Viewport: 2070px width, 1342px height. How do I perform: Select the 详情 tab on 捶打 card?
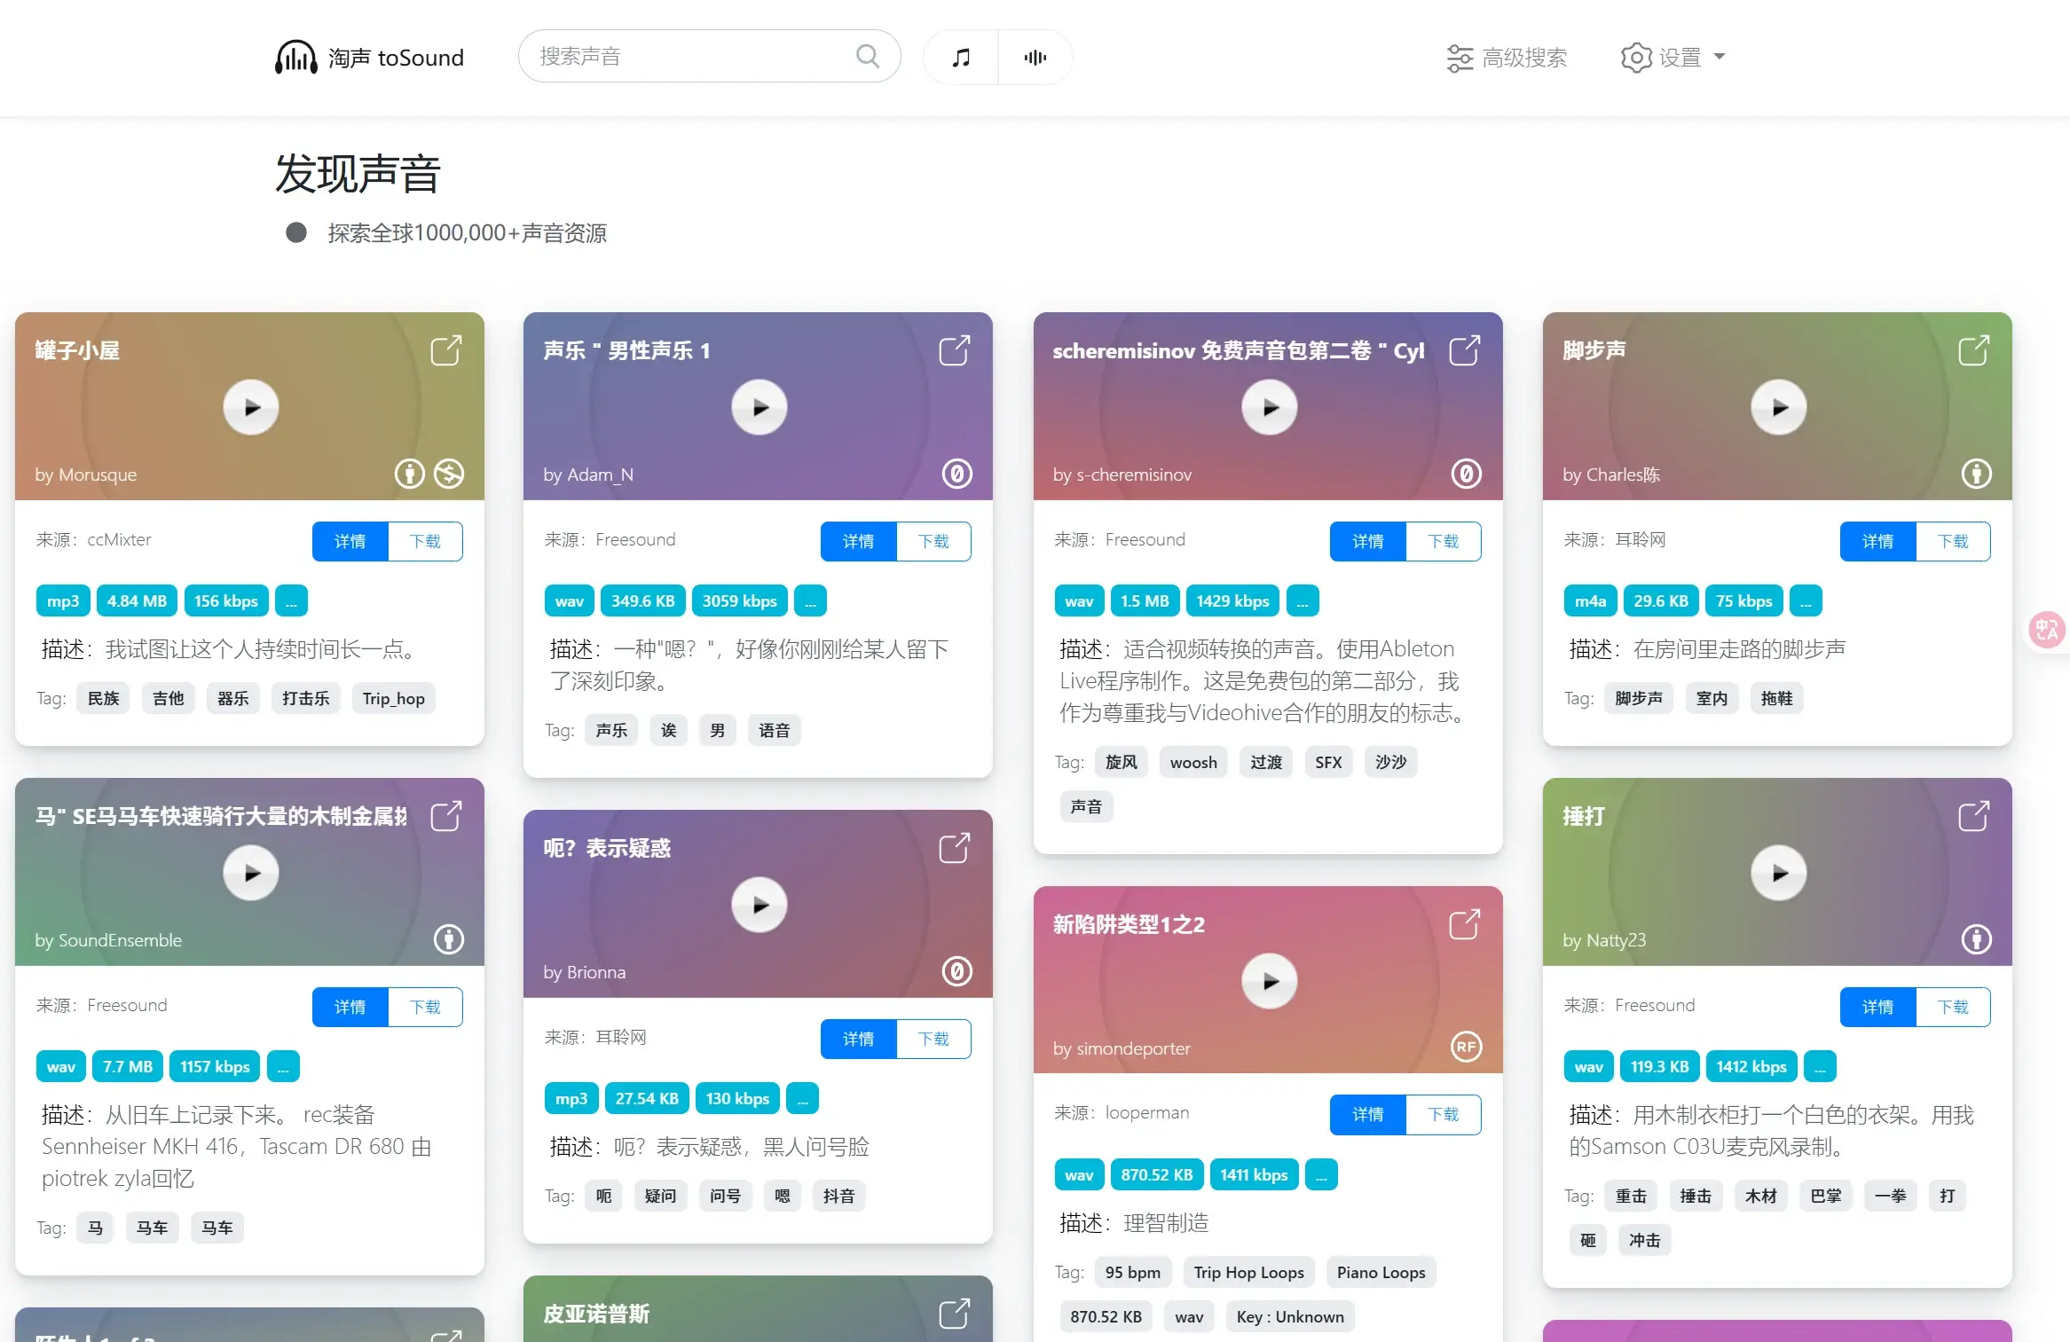1877,1007
